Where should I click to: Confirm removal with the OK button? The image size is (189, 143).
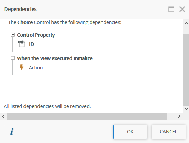[x=130, y=132]
